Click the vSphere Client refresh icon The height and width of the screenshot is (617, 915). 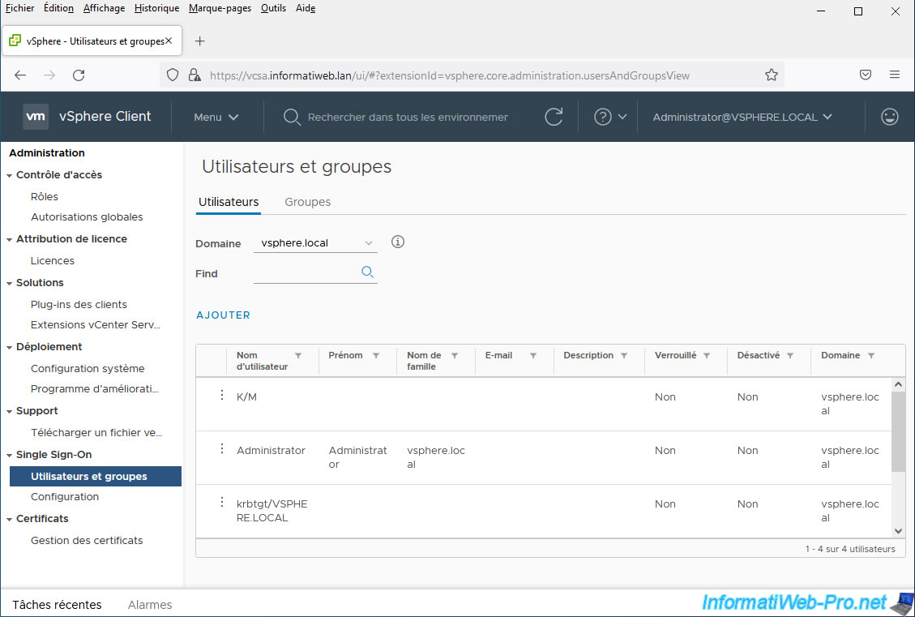[x=554, y=117]
